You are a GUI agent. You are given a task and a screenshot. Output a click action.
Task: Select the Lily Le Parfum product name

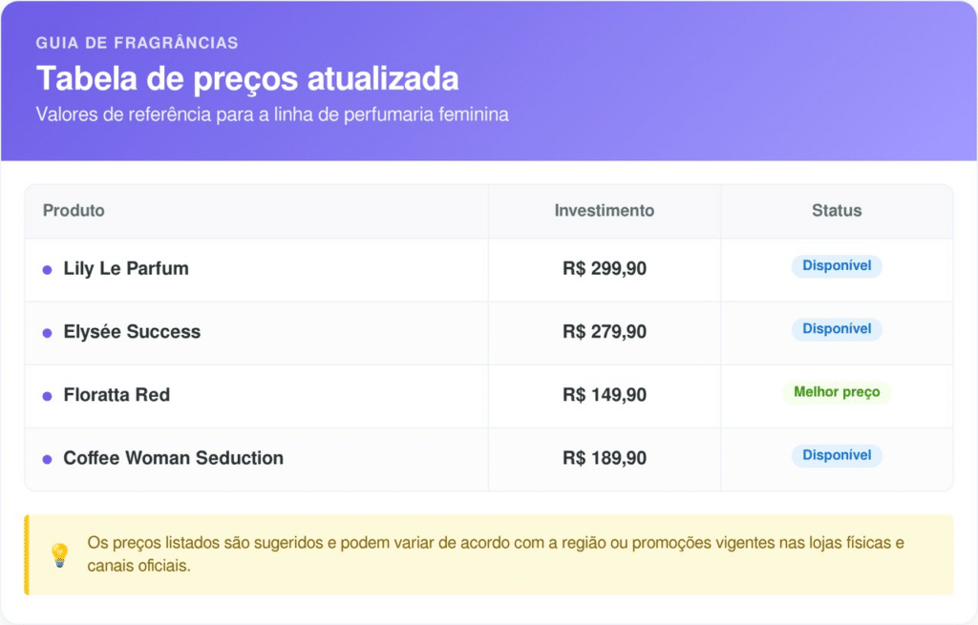click(126, 269)
